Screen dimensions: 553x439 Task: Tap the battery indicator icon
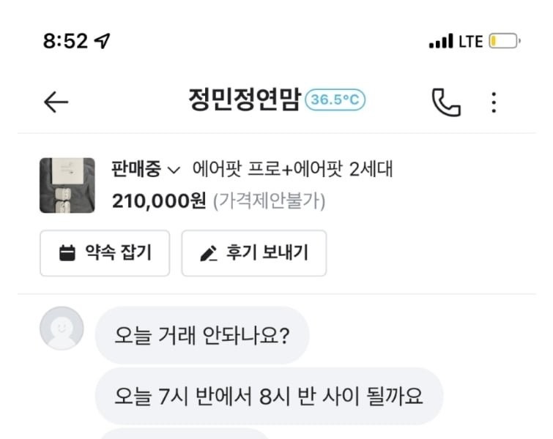[x=504, y=42]
